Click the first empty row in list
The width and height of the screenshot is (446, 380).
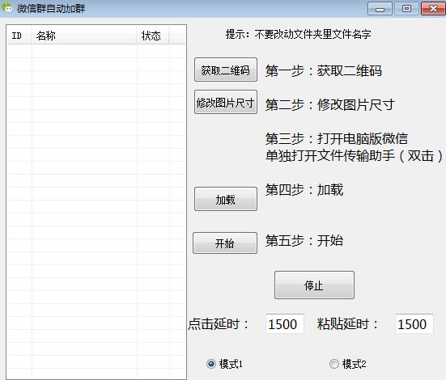click(96, 51)
